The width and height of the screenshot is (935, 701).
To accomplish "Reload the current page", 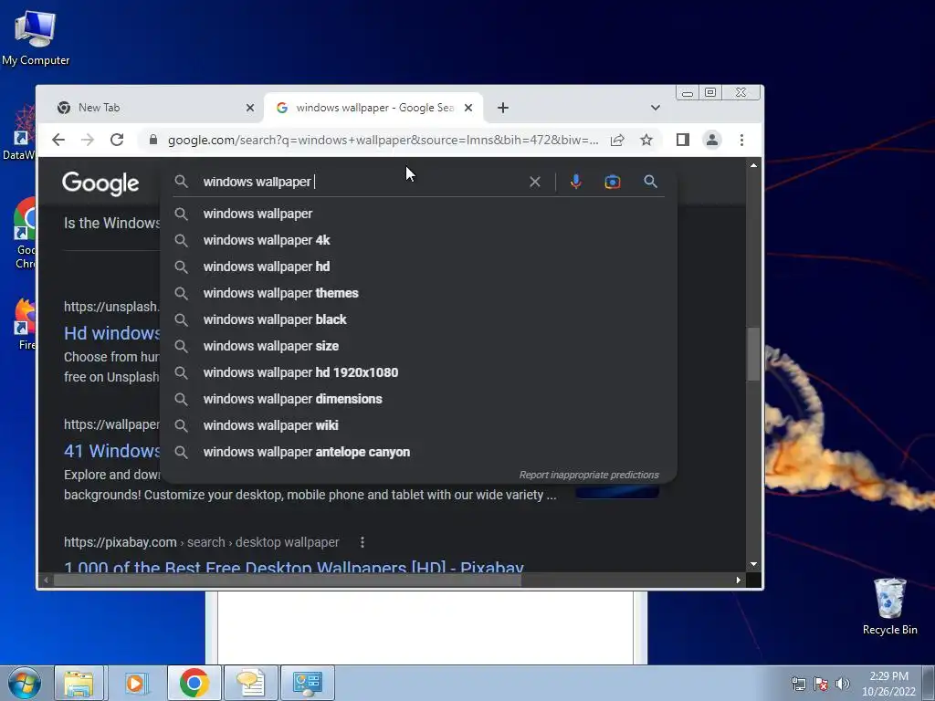I will click(x=117, y=140).
